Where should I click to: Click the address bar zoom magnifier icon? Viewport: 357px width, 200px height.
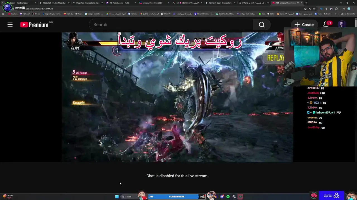coord(310,9)
